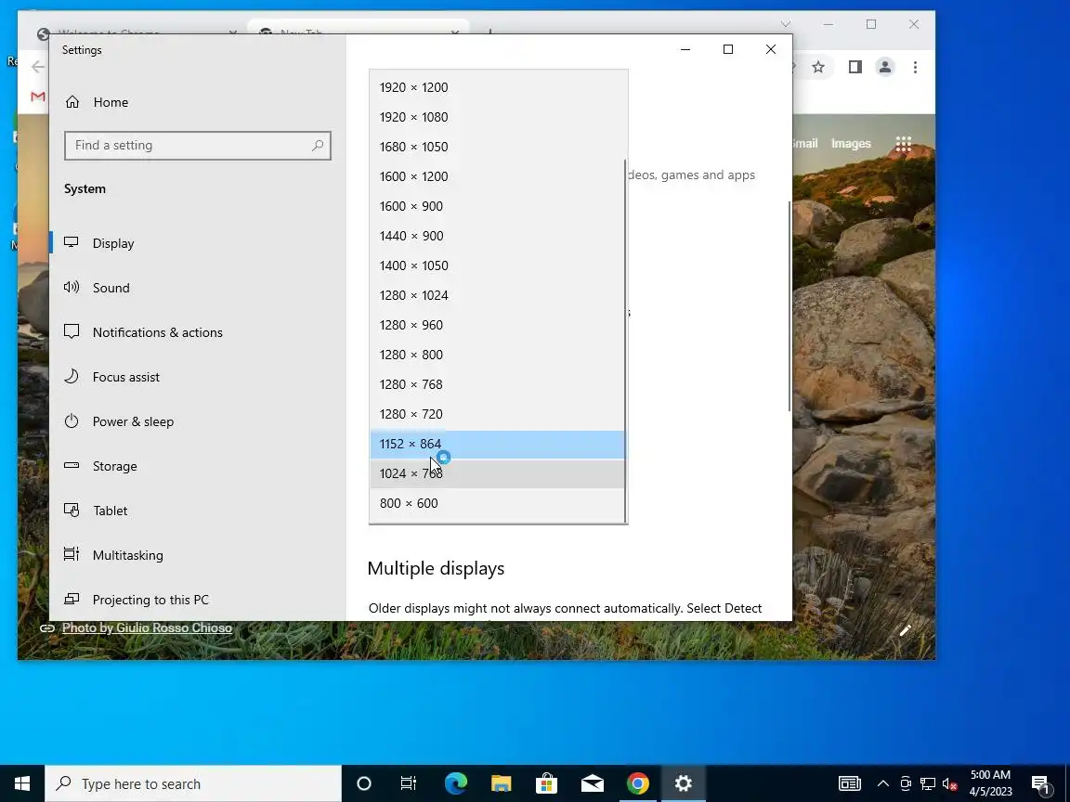This screenshot has width=1070, height=802.
Task: Choose 1440 × 900 resolution
Action: point(497,236)
